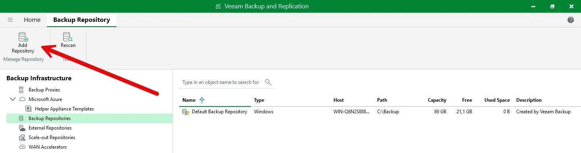Select Backup Repositories tree item
Screen dimensions: 581x153
click(x=50, y=118)
